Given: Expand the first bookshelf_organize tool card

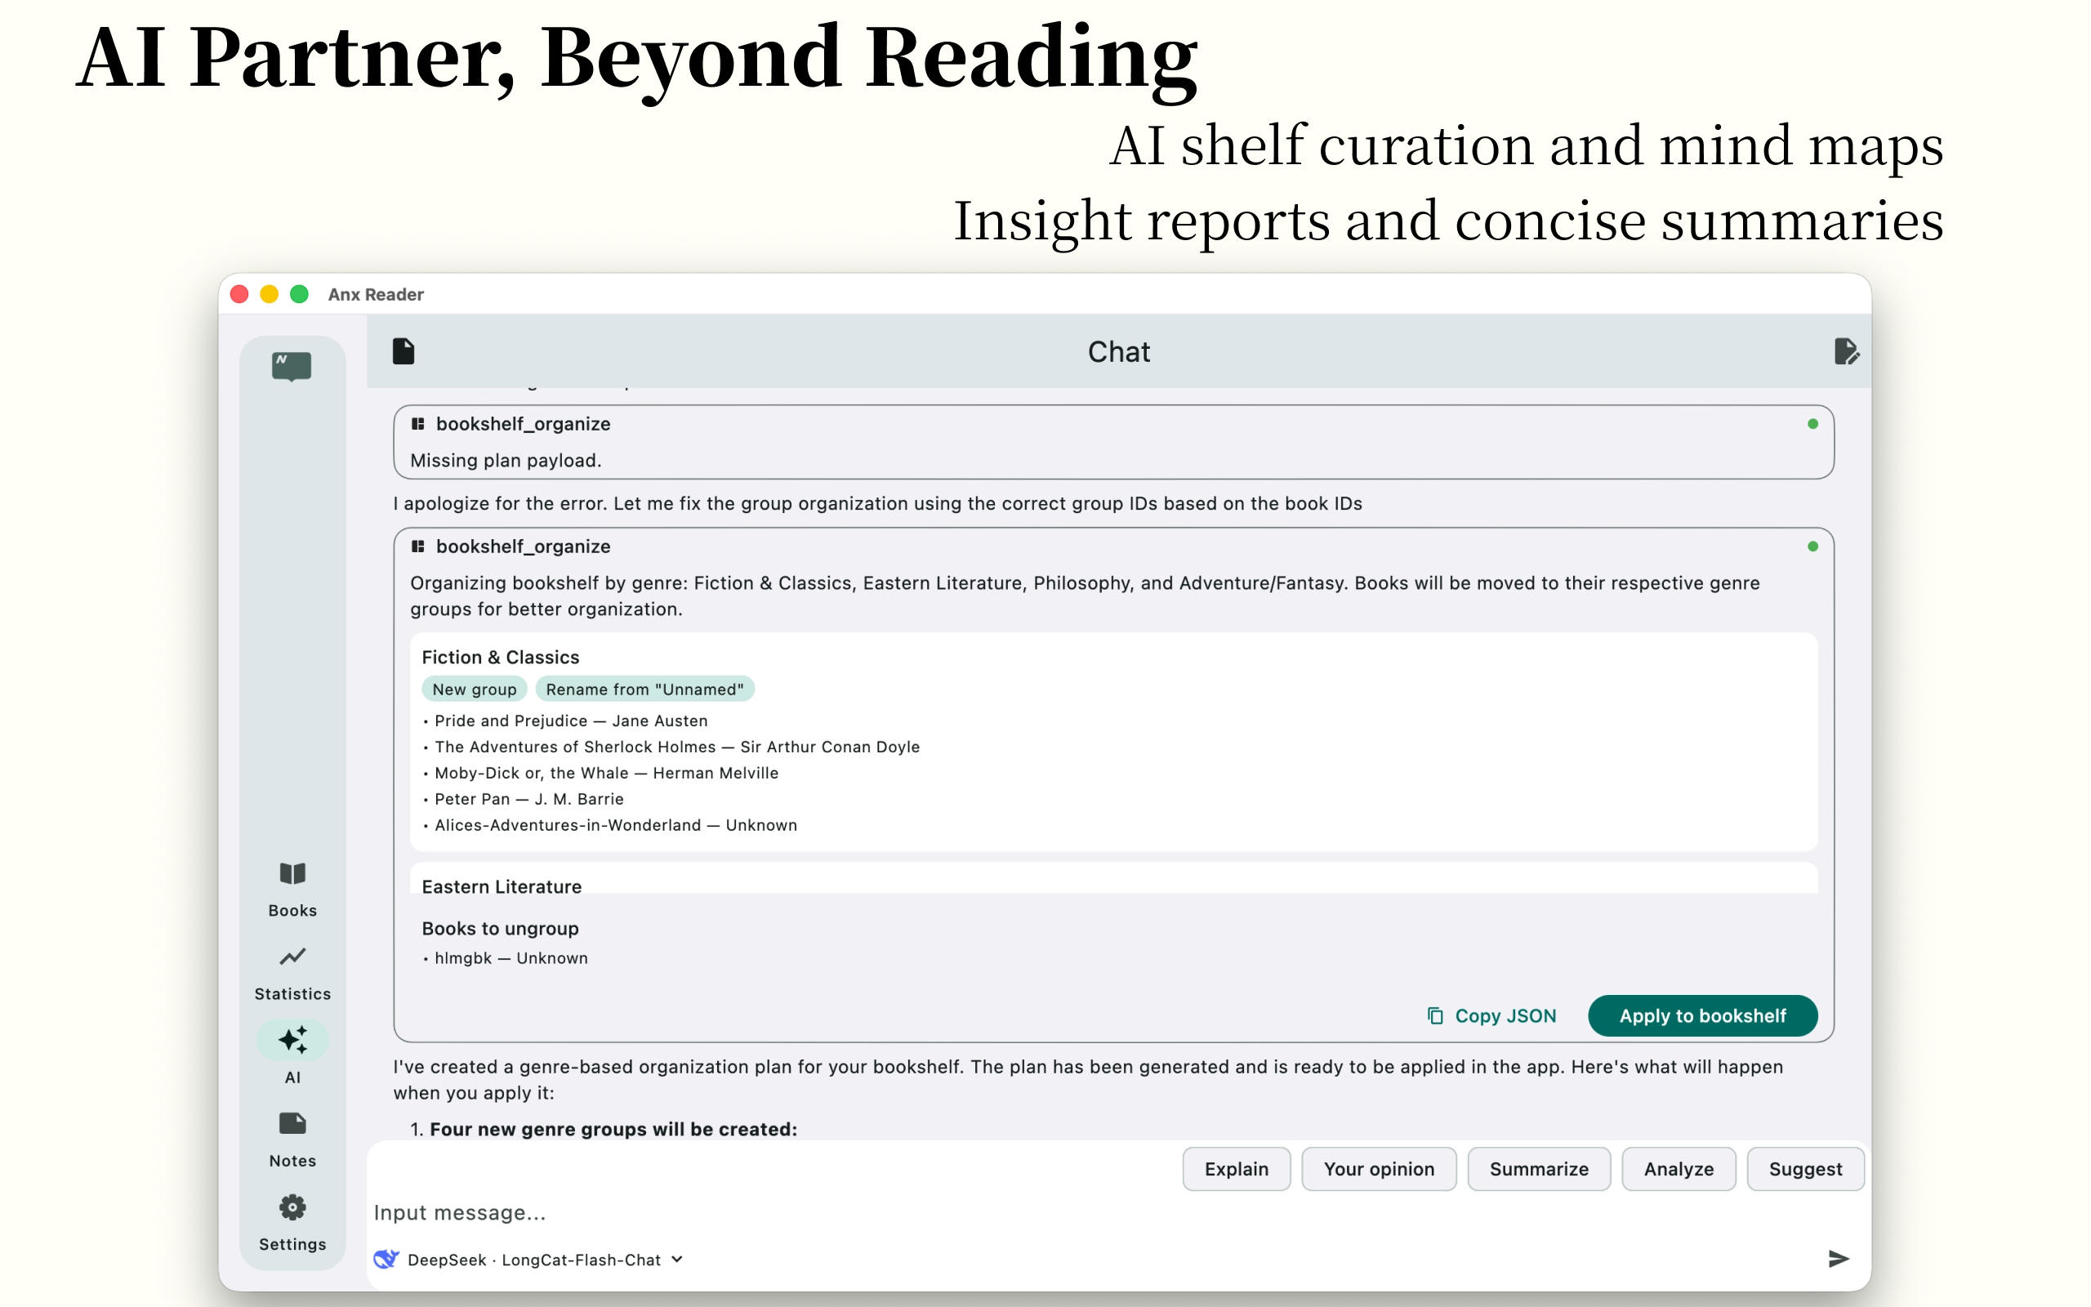Looking at the screenshot, I should [x=523, y=424].
